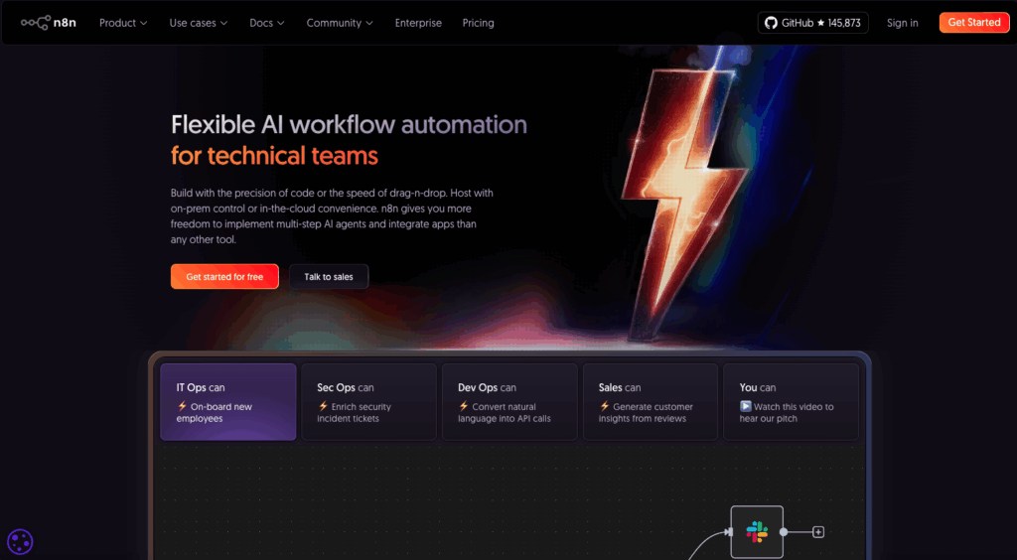The image size is (1017, 560).
Task: Switch to the Sec Ops can tab
Action: (x=368, y=401)
